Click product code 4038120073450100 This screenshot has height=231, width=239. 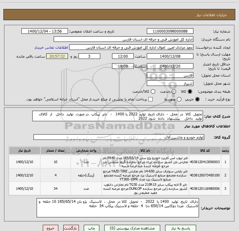tap(205, 175)
